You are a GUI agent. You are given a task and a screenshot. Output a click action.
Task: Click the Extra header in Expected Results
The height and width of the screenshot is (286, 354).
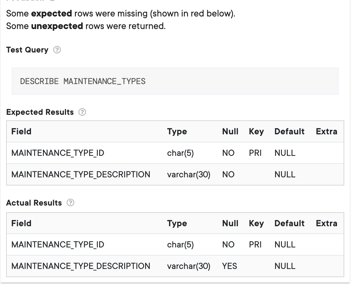pos(326,132)
